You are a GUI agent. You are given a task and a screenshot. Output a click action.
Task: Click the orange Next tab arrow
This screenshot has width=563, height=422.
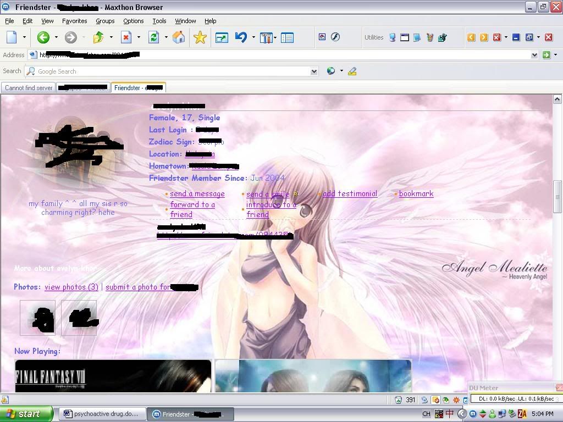[x=484, y=37]
